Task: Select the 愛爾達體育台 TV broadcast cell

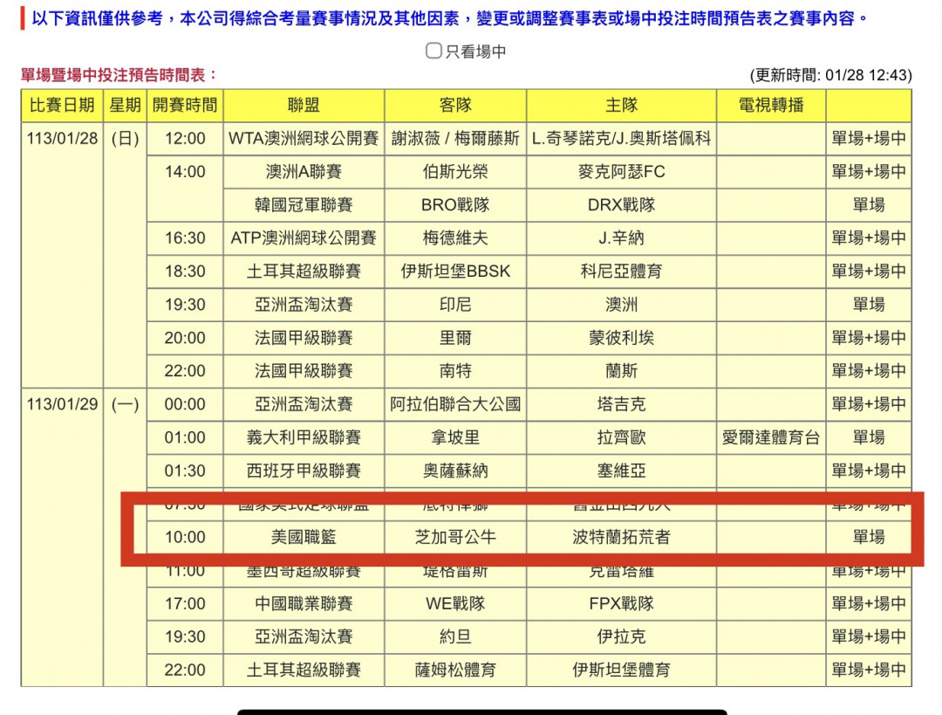Action: 771,437
